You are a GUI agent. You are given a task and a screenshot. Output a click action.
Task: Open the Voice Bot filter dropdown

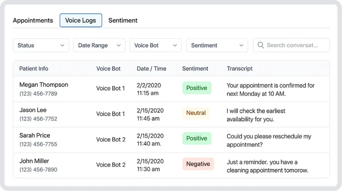[155, 45]
